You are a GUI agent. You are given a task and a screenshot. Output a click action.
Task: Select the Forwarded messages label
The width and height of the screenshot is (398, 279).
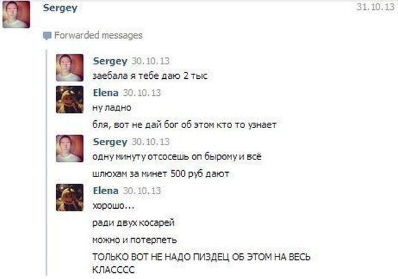[x=98, y=35]
